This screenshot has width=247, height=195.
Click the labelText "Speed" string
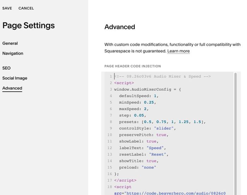[155, 148]
